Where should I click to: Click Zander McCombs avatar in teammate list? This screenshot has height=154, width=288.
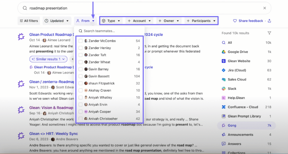86,41
